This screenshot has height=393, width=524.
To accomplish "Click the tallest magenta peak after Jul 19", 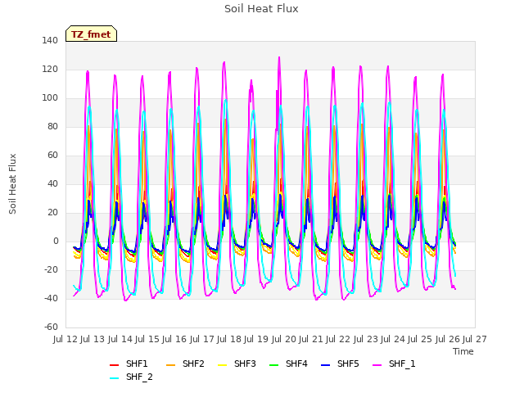I will click(x=279, y=58).
